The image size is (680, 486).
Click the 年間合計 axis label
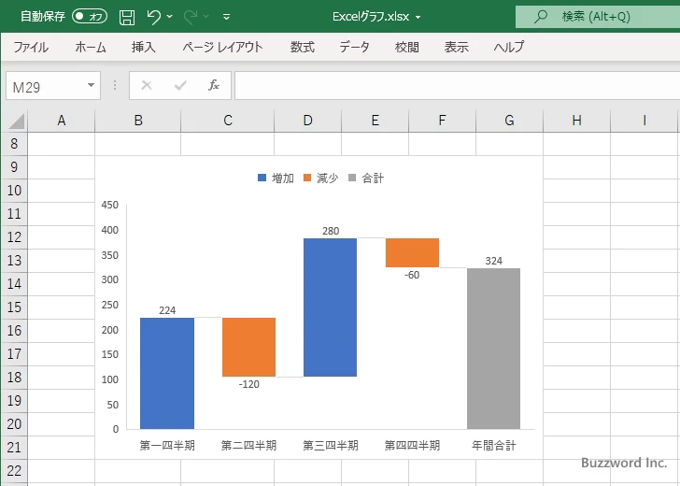coord(494,445)
